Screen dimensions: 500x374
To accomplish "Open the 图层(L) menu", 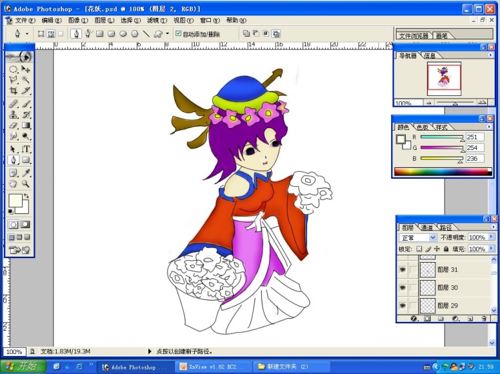I will (x=104, y=20).
